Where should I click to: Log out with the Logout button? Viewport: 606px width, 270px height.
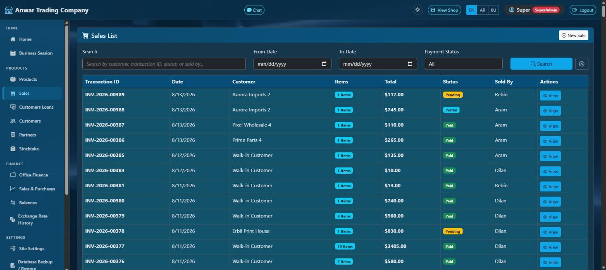[x=583, y=10]
